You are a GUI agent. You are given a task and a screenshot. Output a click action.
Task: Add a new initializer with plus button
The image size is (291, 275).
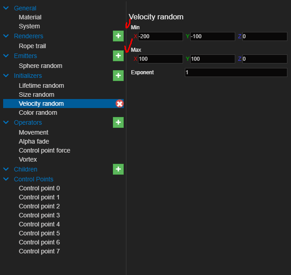coord(118,76)
